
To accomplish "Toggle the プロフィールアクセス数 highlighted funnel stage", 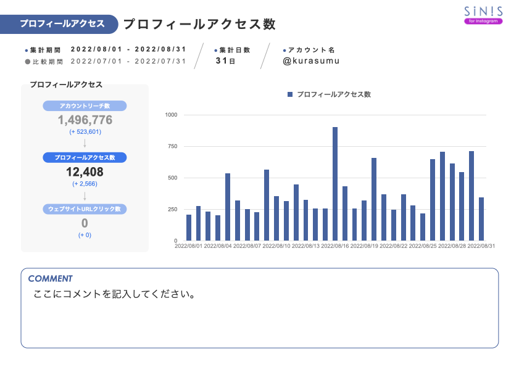I will pos(86,157).
